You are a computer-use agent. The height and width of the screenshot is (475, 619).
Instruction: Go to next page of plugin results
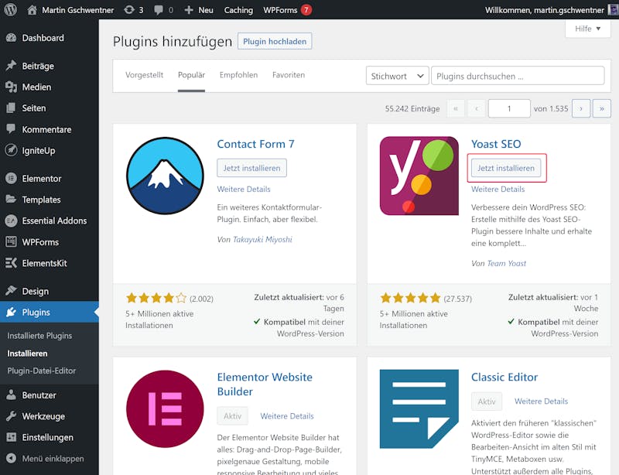coord(581,108)
